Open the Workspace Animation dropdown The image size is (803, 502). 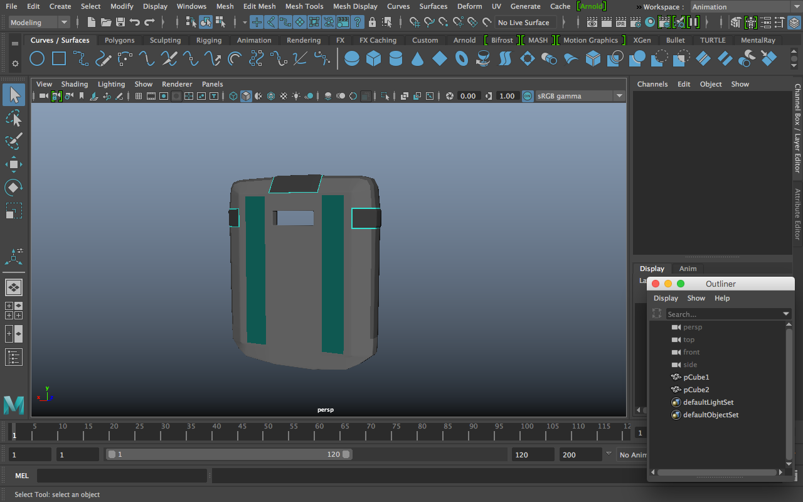(745, 7)
